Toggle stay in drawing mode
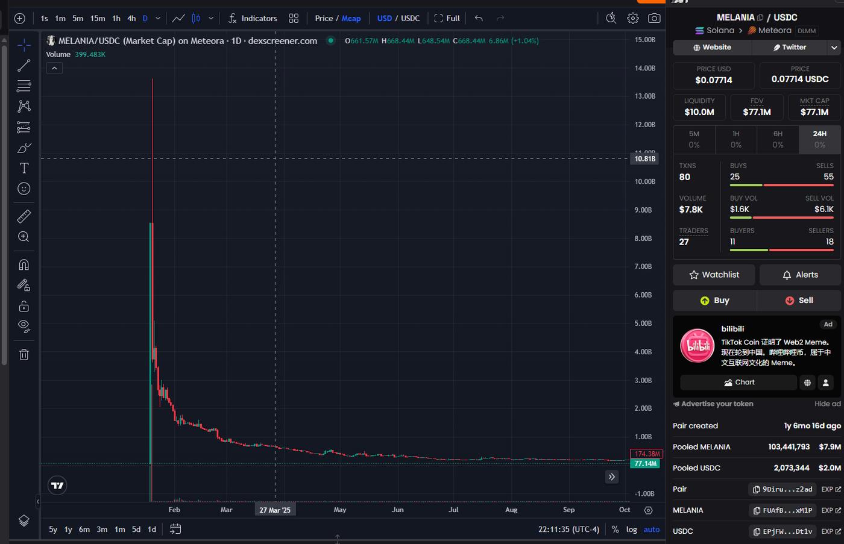The width and height of the screenshot is (844, 544). coord(24,286)
